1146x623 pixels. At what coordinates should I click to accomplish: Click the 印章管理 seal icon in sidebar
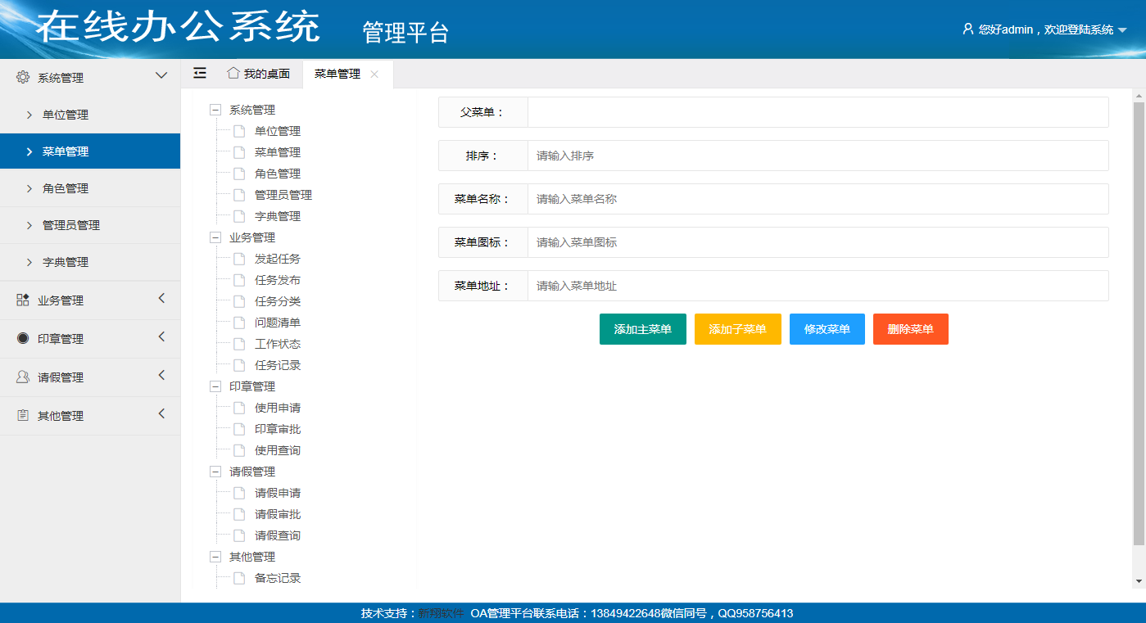[x=23, y=339]
